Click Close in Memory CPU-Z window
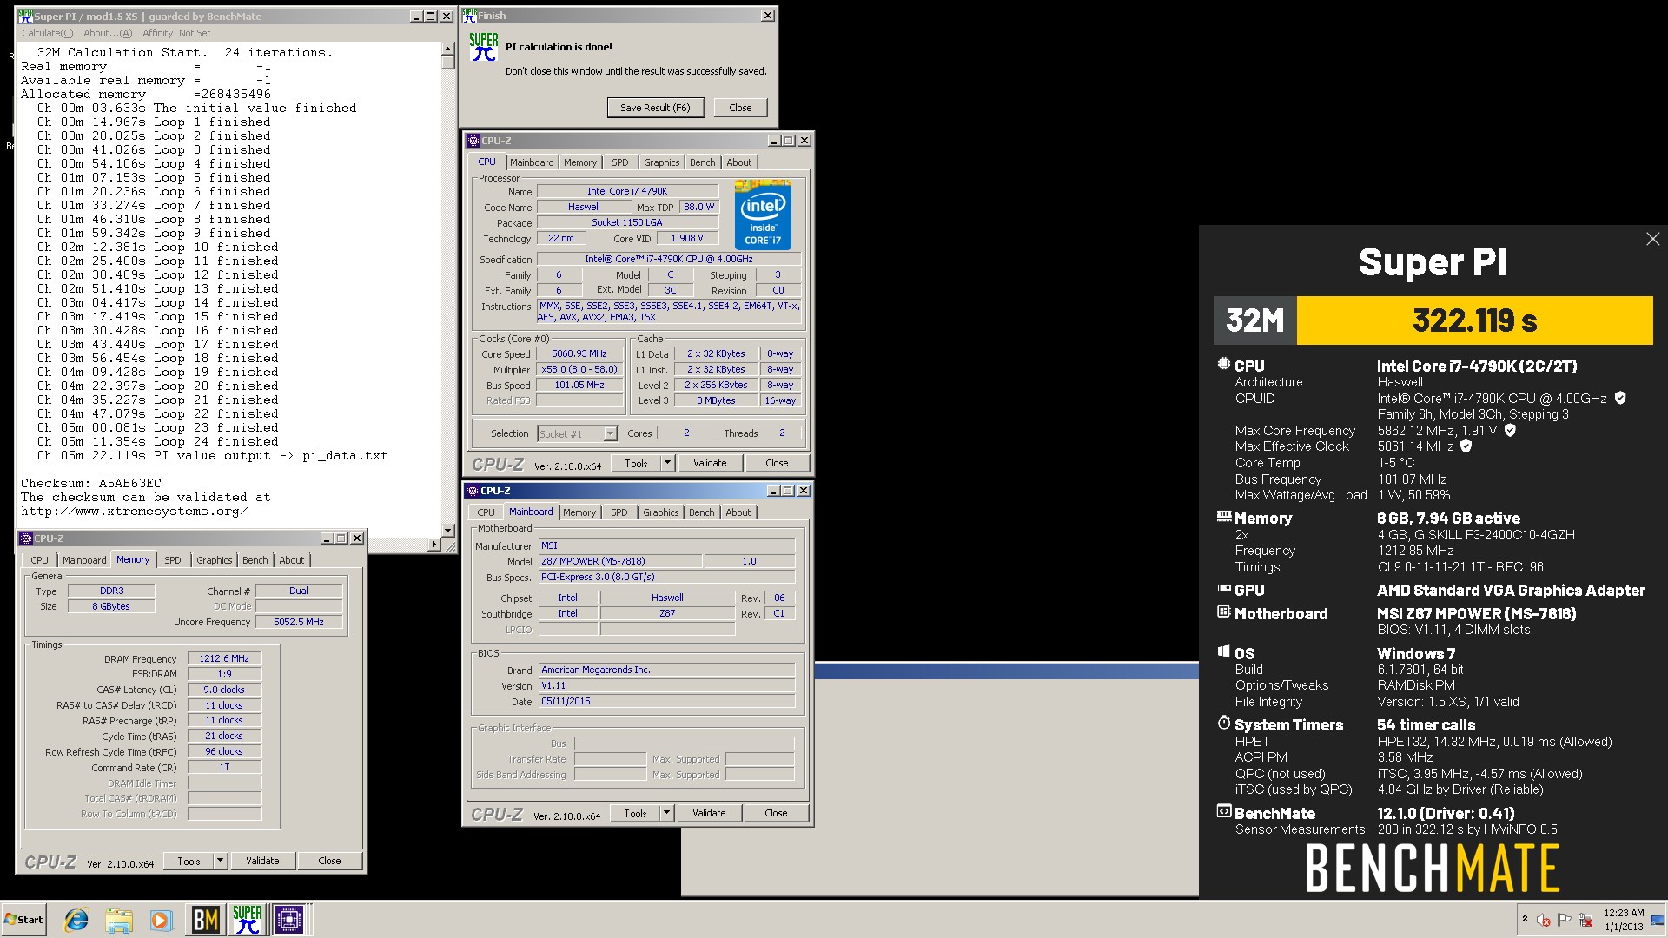 click(329, 862)
